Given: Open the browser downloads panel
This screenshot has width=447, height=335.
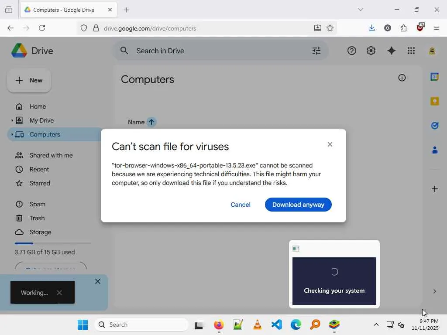Looking at the screenshot, I should pyautogui.click(x=371, y=28).
